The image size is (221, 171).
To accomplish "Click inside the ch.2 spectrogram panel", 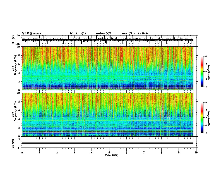I will click(x=107, y=115).
